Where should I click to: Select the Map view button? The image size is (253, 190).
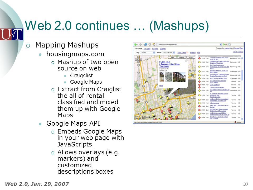[x=172, y=57]
